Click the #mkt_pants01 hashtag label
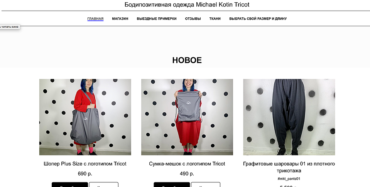Image resolution: width=370 pixels, height=187 pixels. point(289,179)
